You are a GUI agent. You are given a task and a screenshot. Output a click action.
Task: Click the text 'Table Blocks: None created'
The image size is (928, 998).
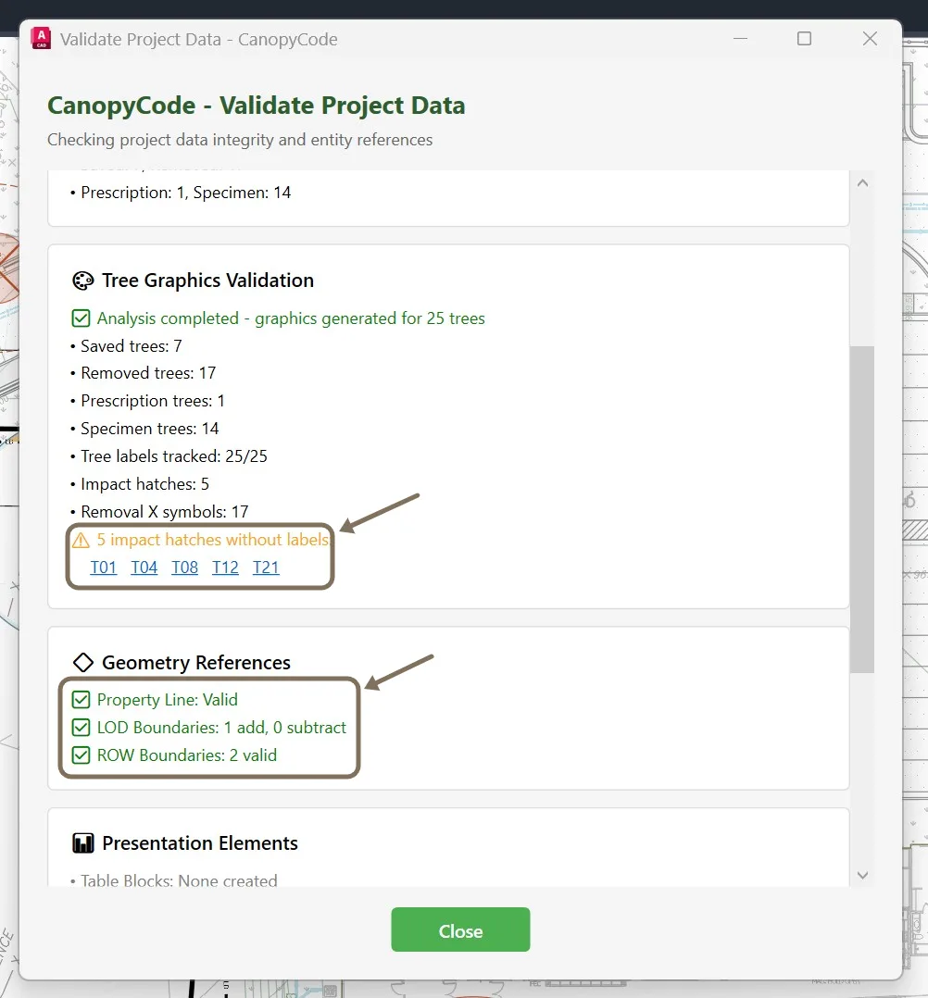pos(179,881)
